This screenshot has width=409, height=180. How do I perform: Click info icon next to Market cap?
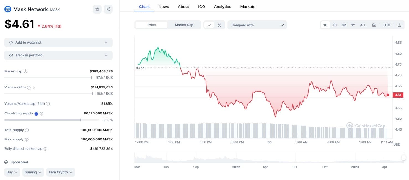pos(25,71)
